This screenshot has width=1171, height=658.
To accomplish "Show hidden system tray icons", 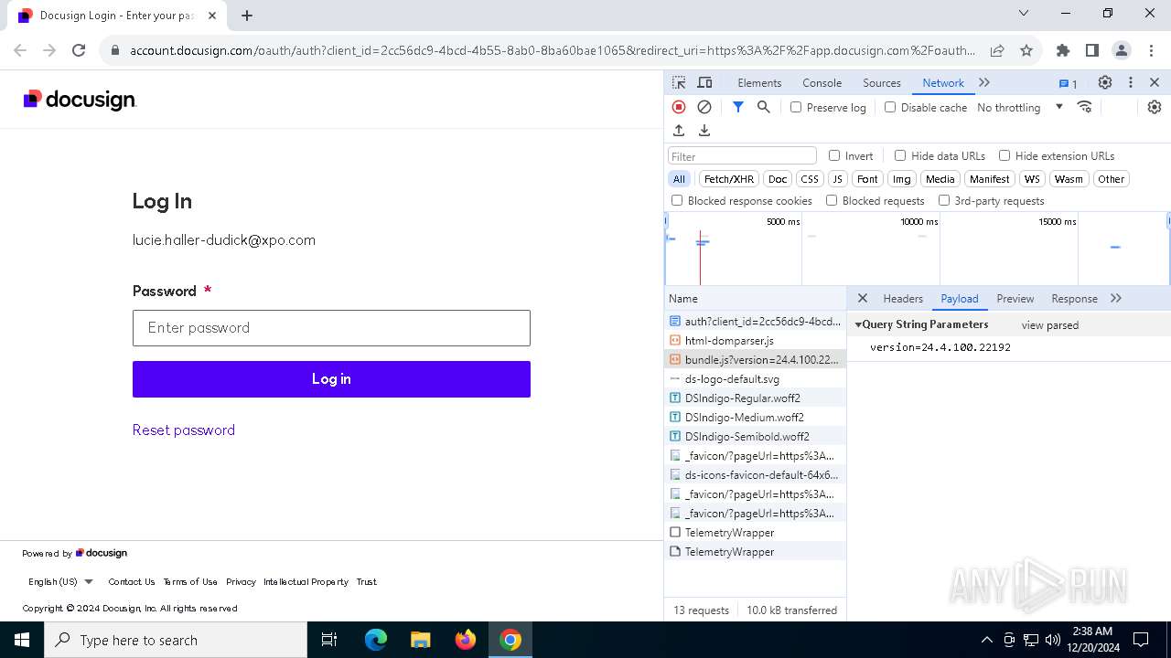I will coord(986,640).
